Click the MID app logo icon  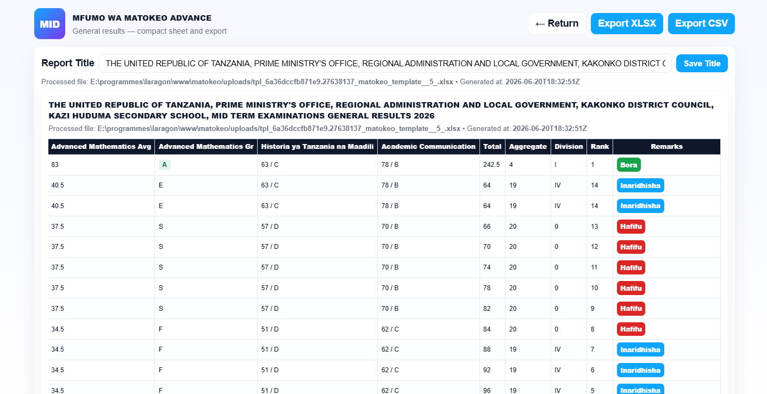pos(49,23)
